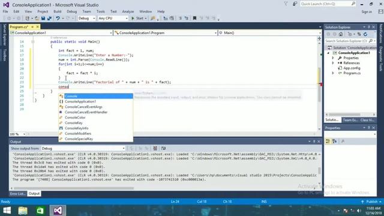Click the Refresh icon in Solution Explorer
Image resolution: width=384 pixels, height=216 pixels.
[x=365, y=34]
